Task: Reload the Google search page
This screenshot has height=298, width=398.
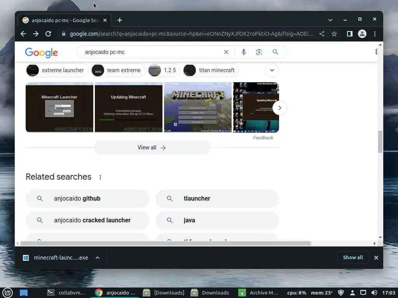Action: 48,34
